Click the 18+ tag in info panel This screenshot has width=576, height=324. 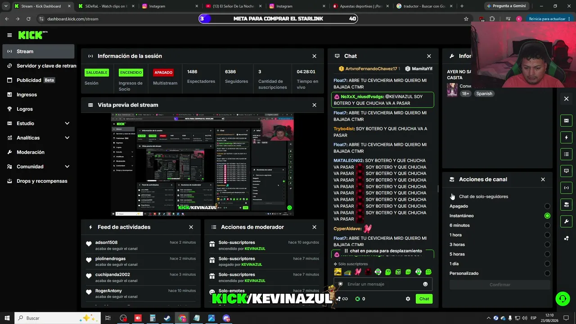[x=465, y=94]
